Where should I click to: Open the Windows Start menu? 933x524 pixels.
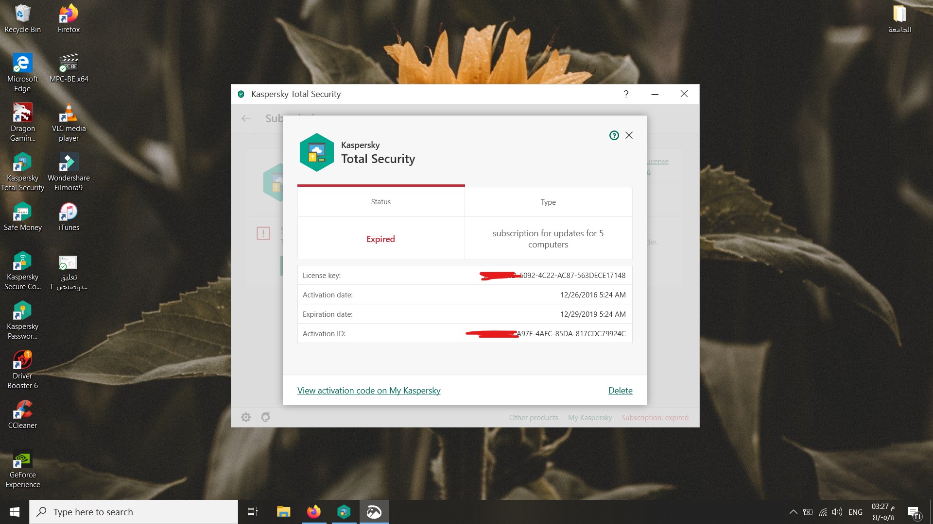click(x=15, y=512)
